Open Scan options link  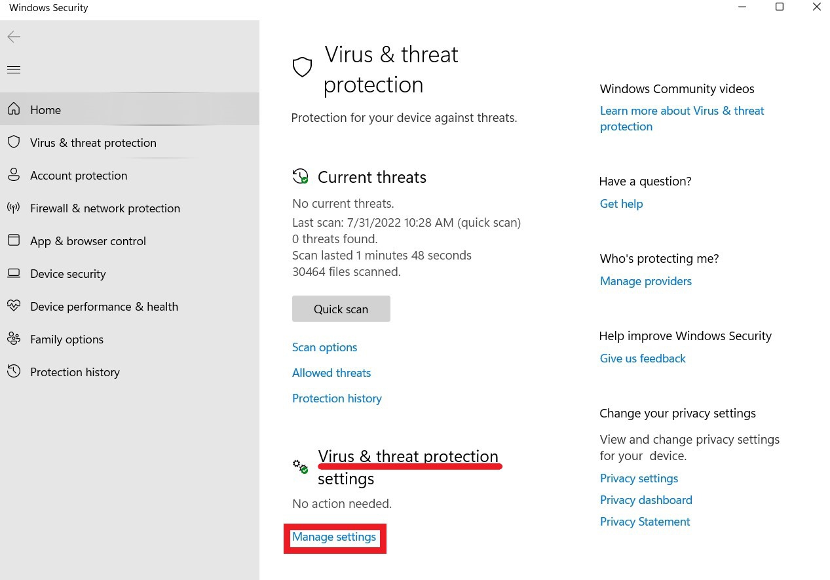(x=324, y=347)
